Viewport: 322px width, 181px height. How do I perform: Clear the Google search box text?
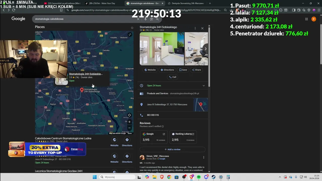138,19
